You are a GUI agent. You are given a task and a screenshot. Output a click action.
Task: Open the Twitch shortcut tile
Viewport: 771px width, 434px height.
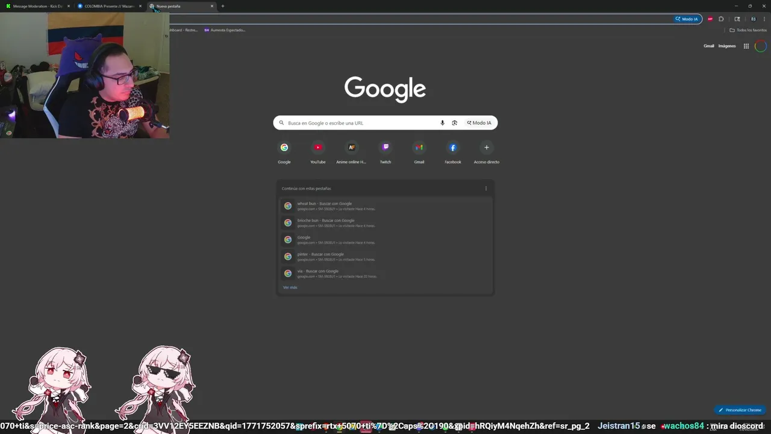(385, 152)
